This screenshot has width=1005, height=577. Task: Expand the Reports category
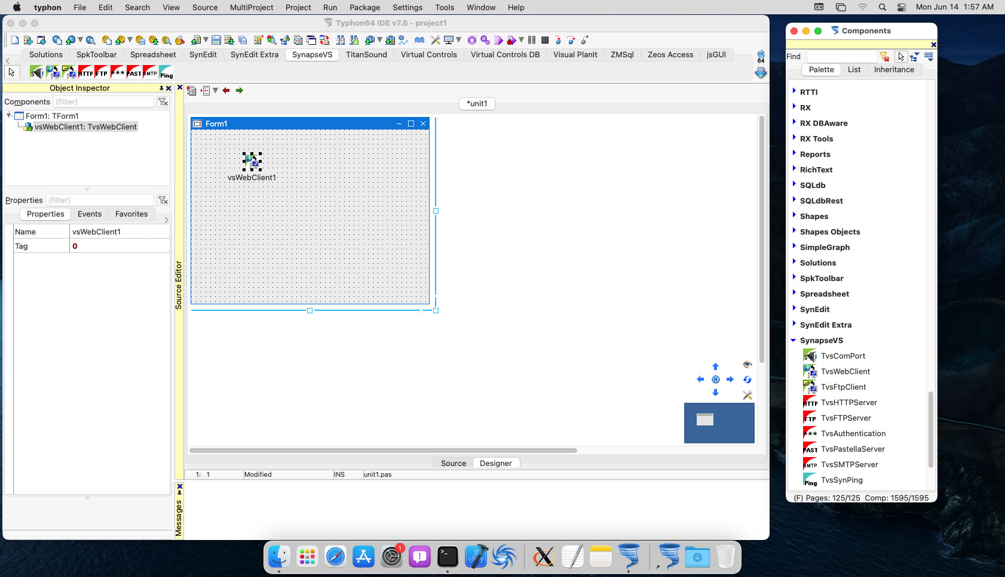(x=793, y=153)
